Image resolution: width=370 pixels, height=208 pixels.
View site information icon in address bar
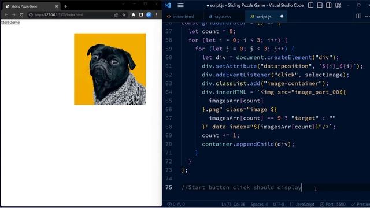31,14
